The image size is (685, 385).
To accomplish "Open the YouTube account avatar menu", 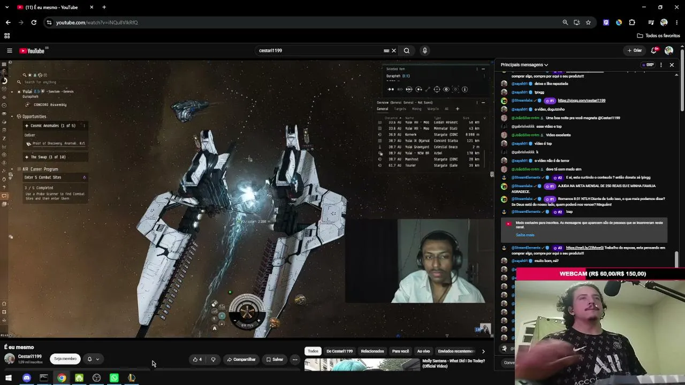I will pyautogui.click(x=669, y=50).
